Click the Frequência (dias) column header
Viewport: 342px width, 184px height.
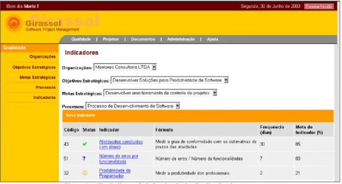coord(272,130)
